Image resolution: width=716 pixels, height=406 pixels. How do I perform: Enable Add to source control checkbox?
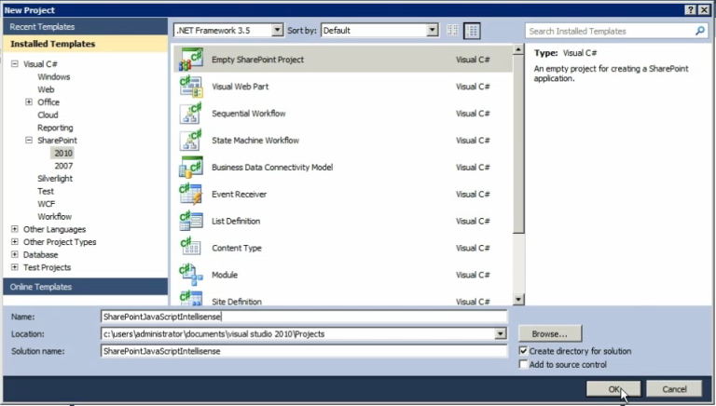[x=523, y=364]
